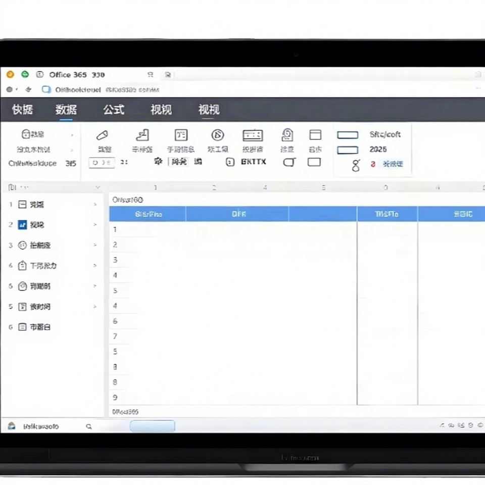This screenshot has height=485, width=485.
Task: Open the chevron on the second ribbon-left row
Action: click(x=72, y=150)
